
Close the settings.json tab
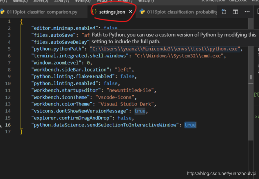[130, 12]
